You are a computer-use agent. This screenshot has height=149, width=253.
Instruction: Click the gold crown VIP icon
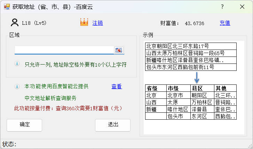[x=84, y=23]
